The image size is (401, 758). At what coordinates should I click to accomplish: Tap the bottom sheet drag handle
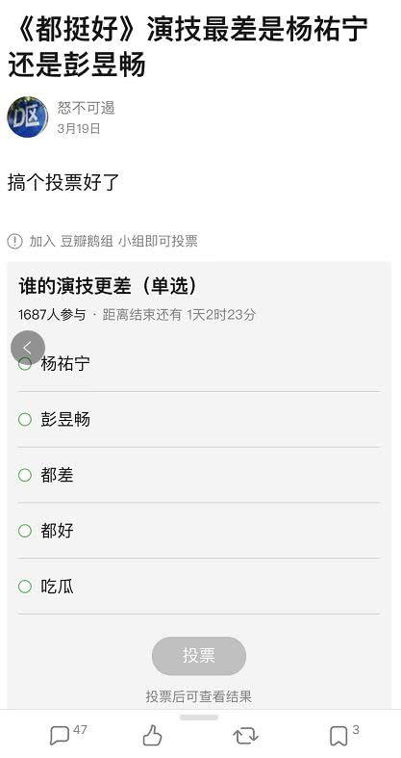point(199,718)
